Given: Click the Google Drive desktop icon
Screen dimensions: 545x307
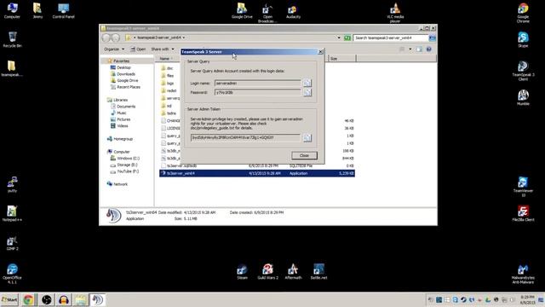Looking at the screenshot, I should [x=242, y=10].
